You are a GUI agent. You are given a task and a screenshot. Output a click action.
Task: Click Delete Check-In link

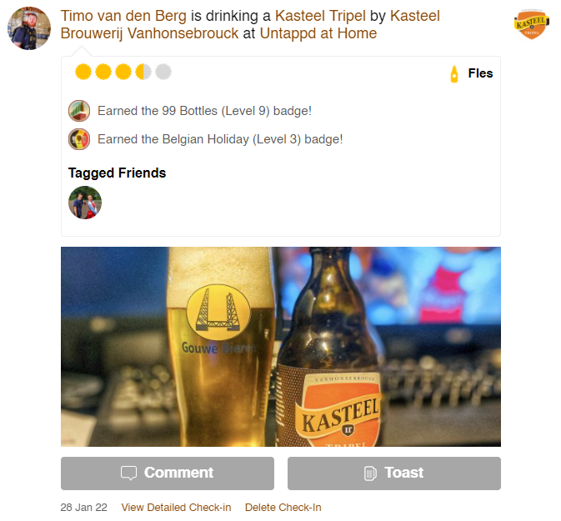283,507
